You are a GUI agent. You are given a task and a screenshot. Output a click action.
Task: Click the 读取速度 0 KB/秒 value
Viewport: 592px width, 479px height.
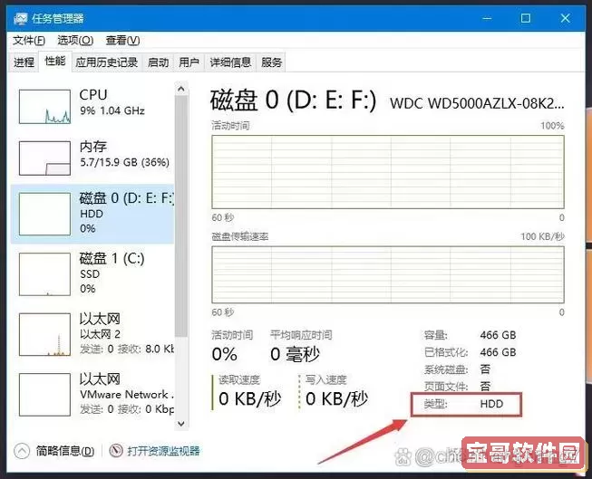click(249, 398)
